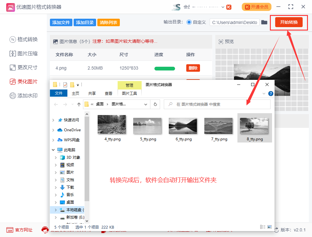Go up one folder level in Explorer
312x237 pixels.
[79, 104]
